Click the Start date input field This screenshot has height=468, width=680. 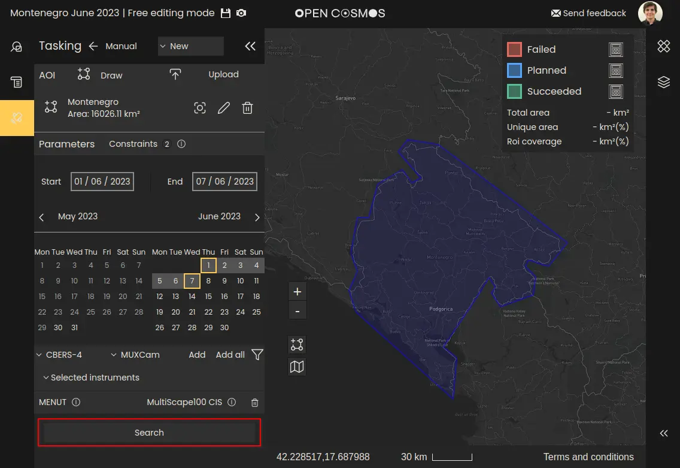[102, 182]
